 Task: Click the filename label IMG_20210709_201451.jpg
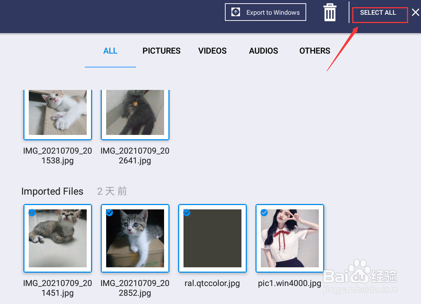coord(58,288)
